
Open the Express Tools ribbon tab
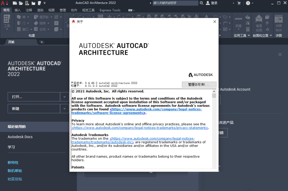coord(110,10)
